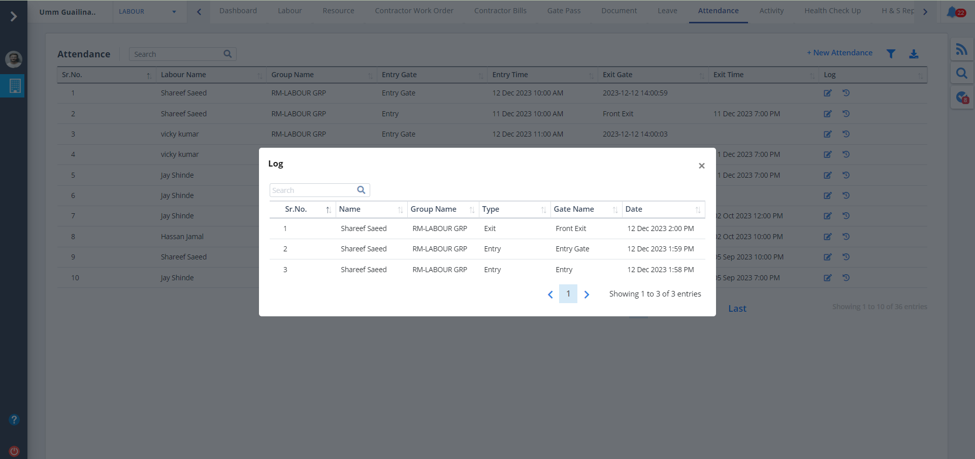Download attendance using the download icon

click(914, 54)
